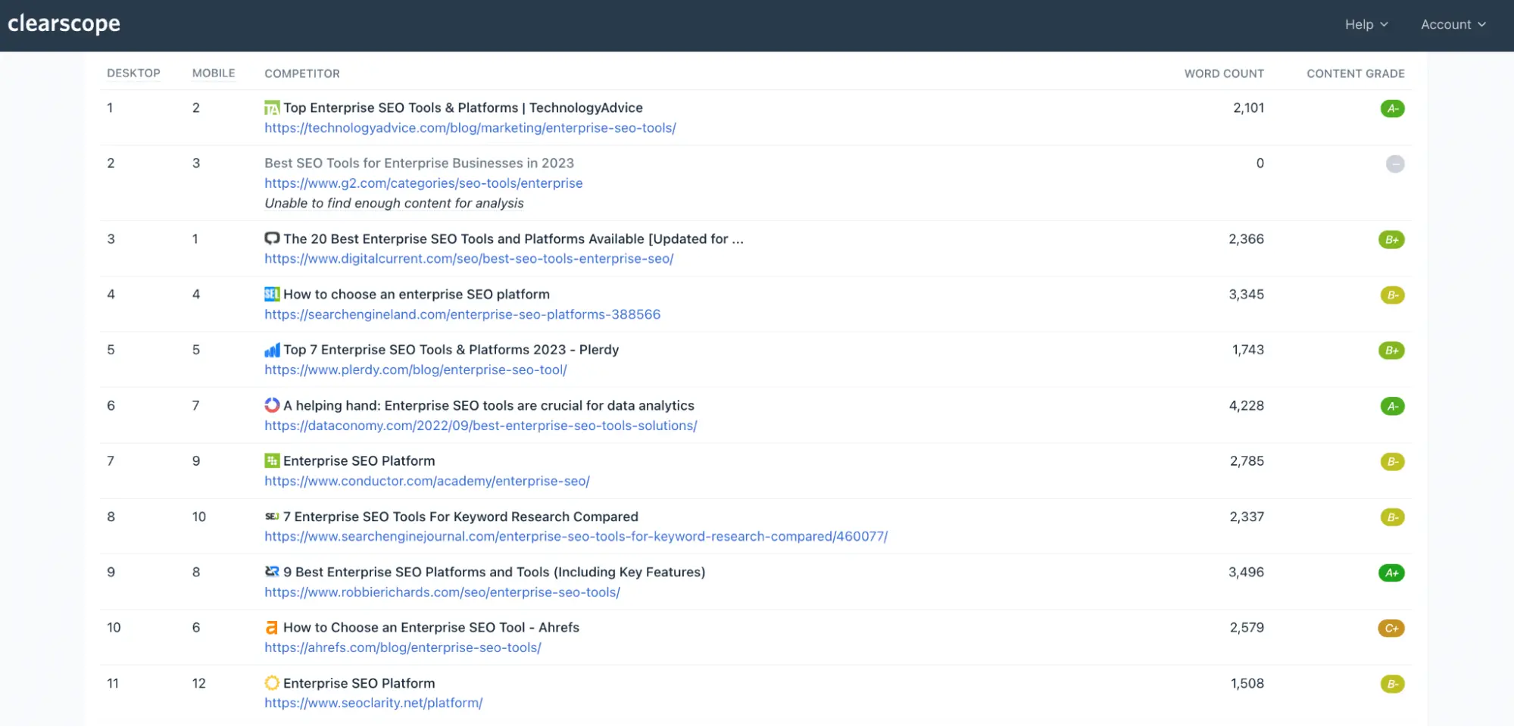Viewport: 1514px width, 727px height.
Task: Click the C+ grade badge for Ahrefs
Action: 1391,629
